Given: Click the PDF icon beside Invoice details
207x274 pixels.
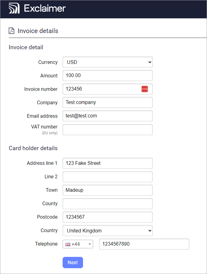Looking at the screenshot, I should (x=11, y=31).
